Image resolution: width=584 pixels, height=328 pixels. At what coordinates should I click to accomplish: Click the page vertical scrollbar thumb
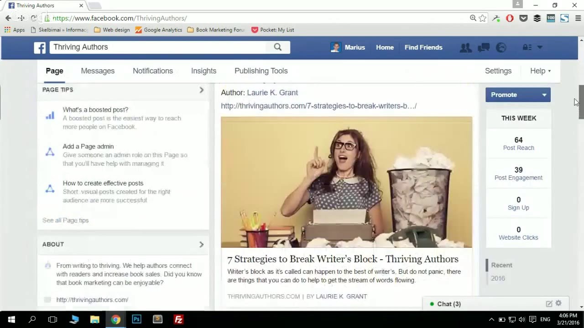(581, 102)
